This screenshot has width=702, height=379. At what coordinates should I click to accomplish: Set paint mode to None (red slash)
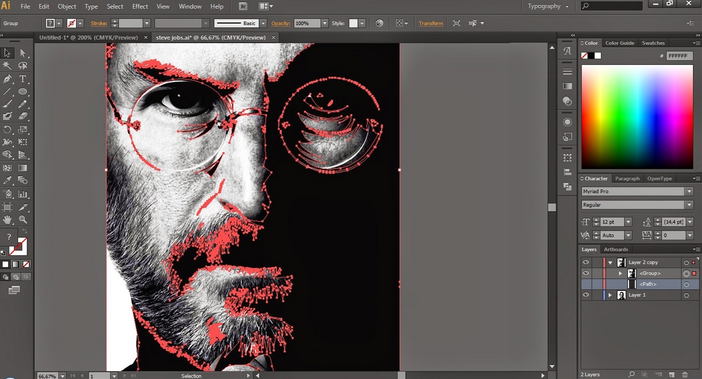click(26, 264)
